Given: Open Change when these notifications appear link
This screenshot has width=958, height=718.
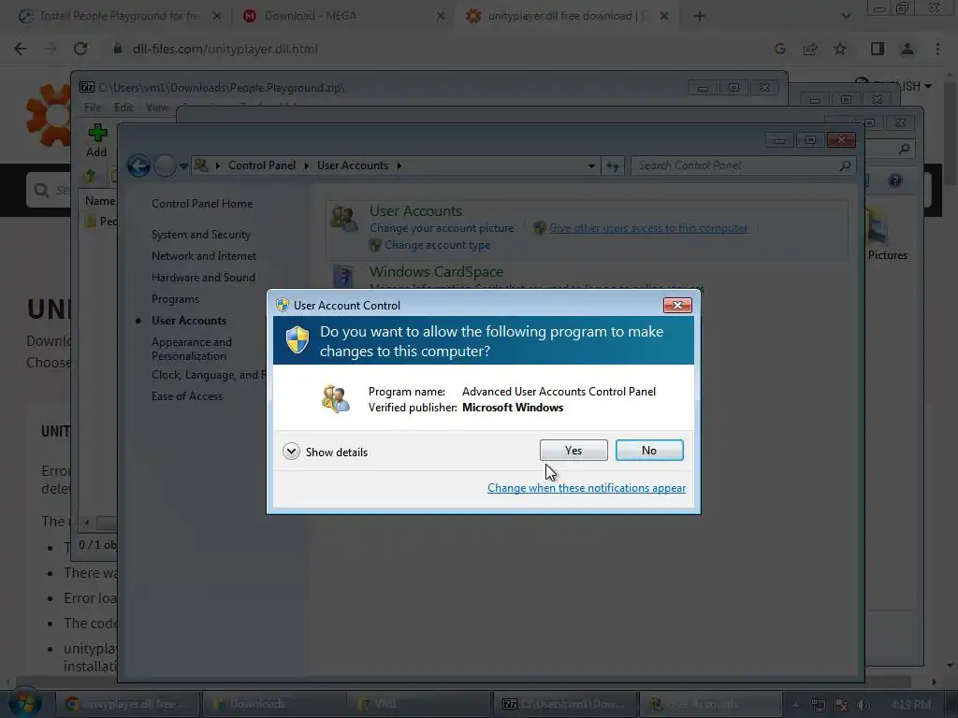Looking at the screenshot, I should (586, 488).
